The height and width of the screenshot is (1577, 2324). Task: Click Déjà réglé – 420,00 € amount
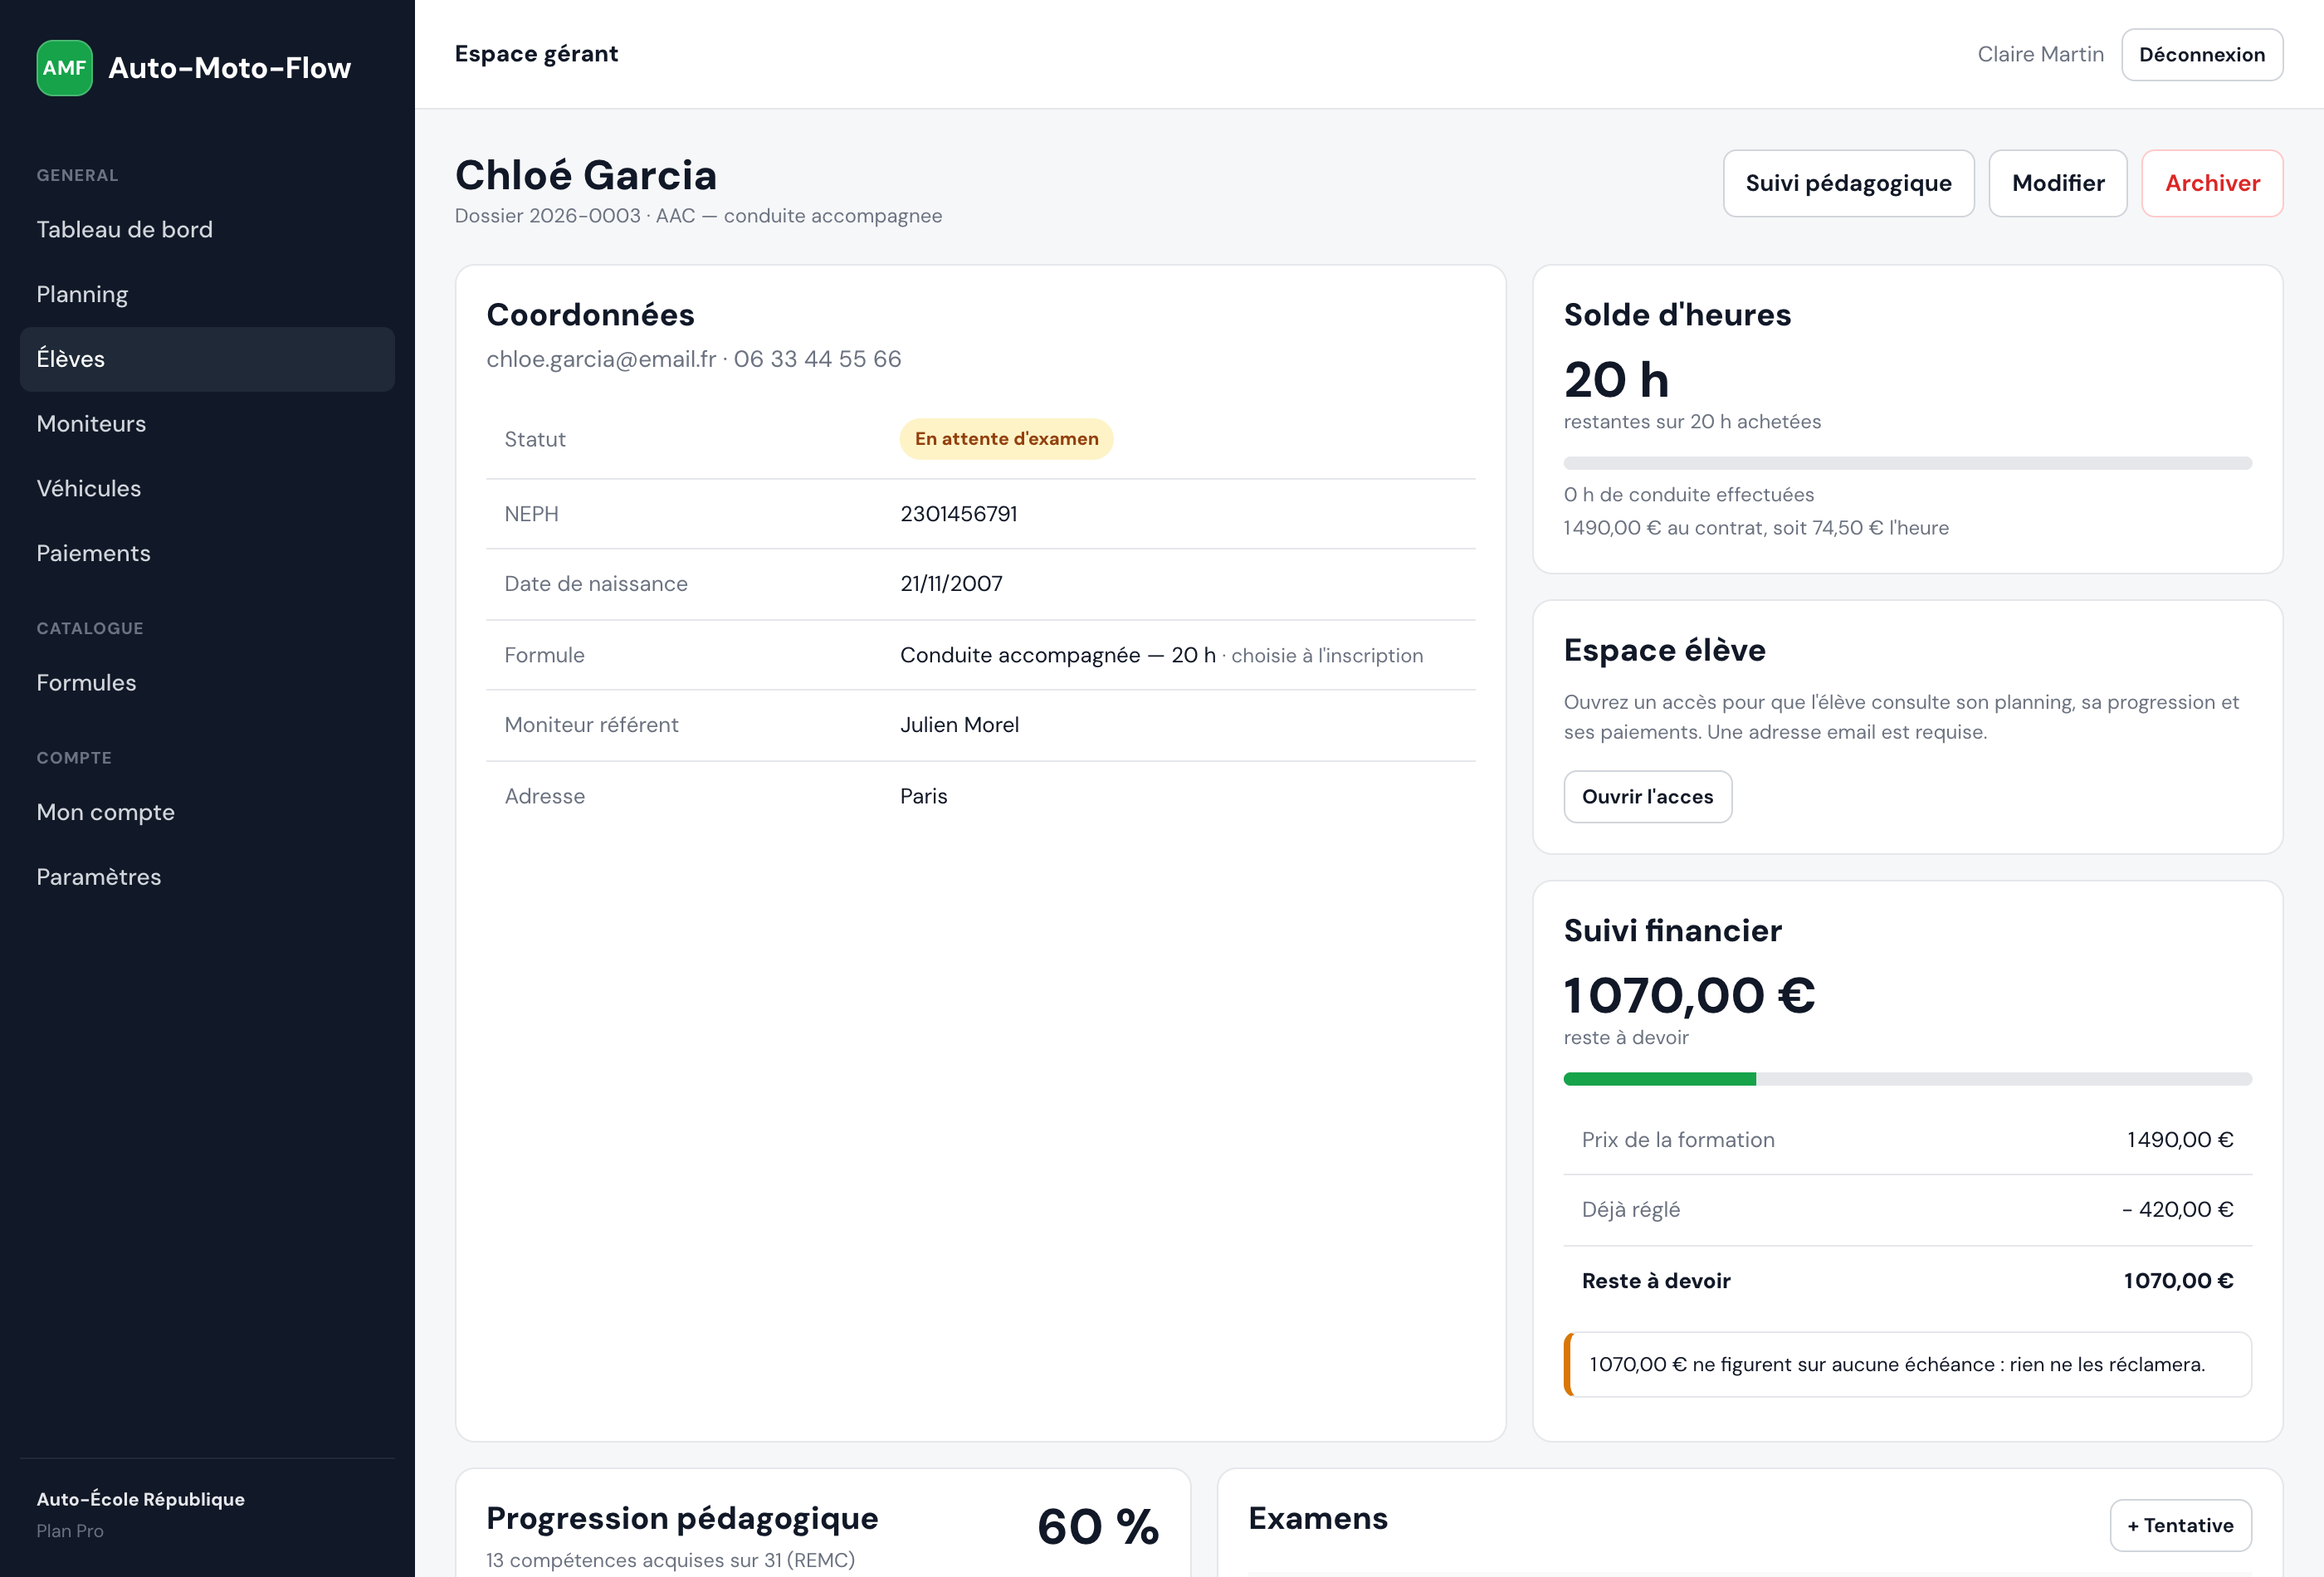(2177, 1210)
